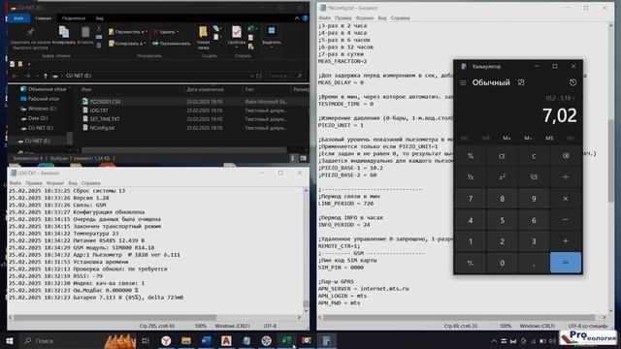Switch Explorer to large icons view via status bar
Image resolution: width=621 pixels, height=349 pixels.
tap(303, 158)
